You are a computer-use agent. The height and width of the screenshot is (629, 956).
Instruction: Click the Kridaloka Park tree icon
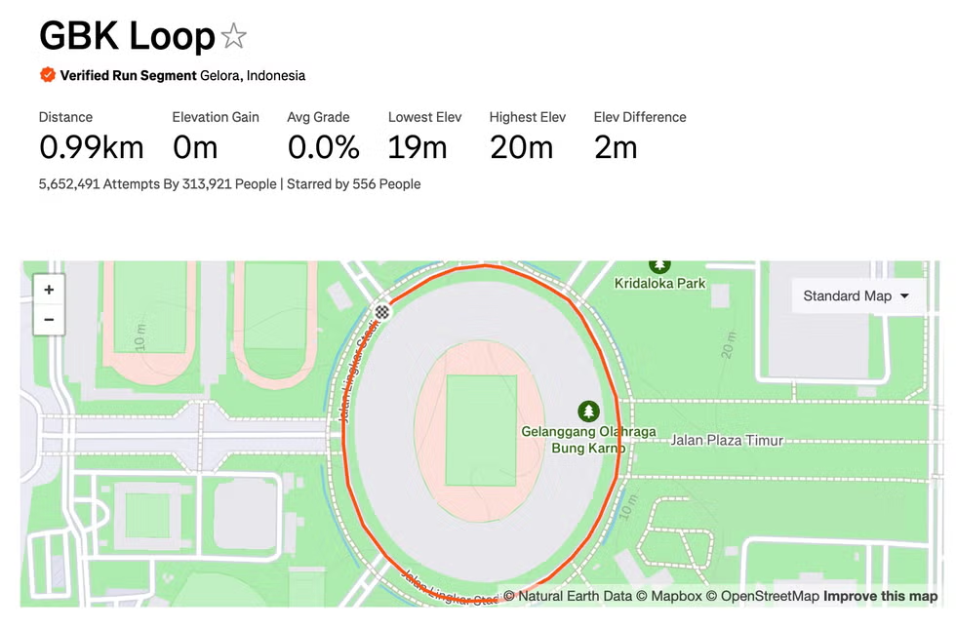(660, 264)
